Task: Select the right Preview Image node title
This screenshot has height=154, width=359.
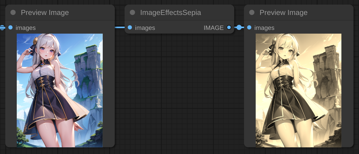Action: point(283,13)
